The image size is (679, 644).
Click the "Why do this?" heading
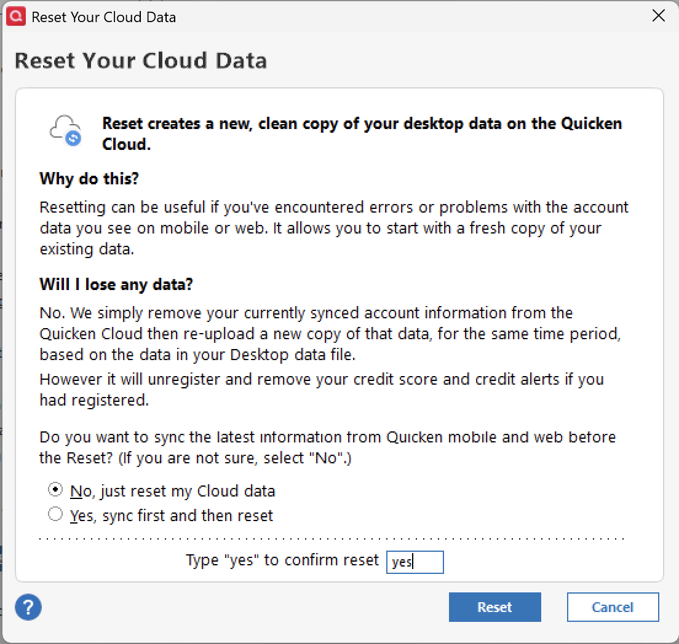pos(89,179)
